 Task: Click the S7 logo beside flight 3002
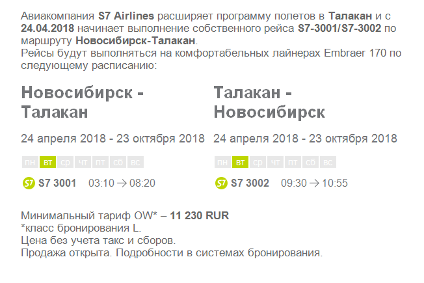221,183
